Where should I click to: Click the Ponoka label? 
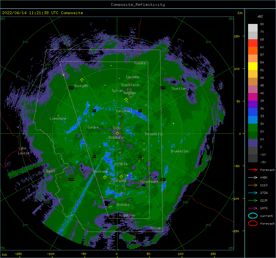coord(140,63)
